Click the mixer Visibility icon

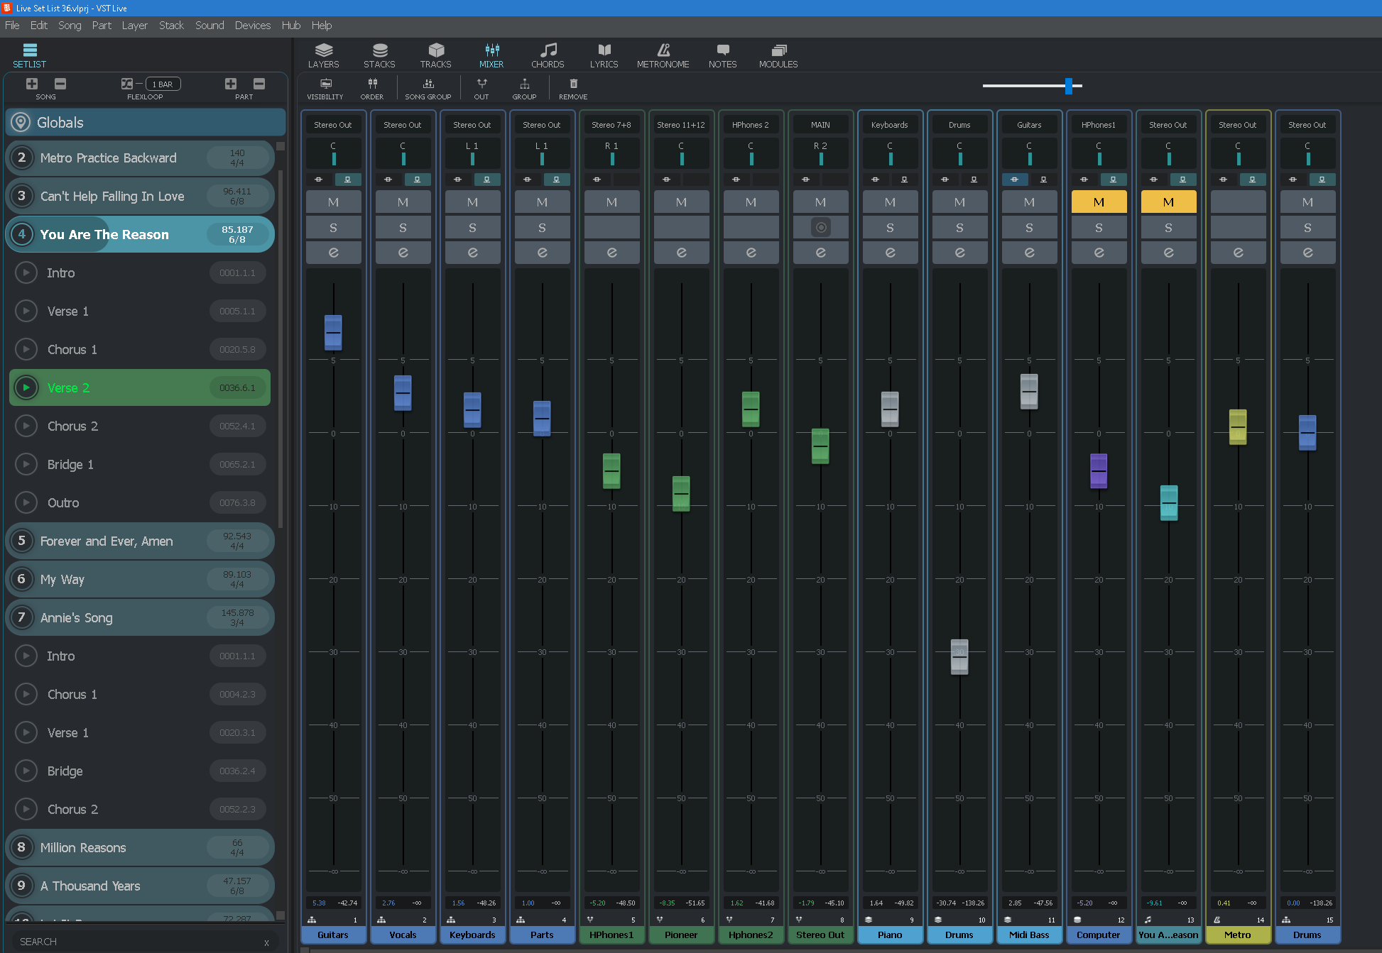pyautogui.click(x=325, y=84)
